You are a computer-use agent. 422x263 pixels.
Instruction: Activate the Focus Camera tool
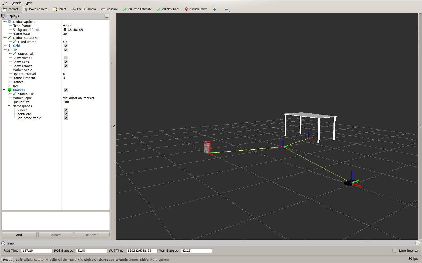84,9
